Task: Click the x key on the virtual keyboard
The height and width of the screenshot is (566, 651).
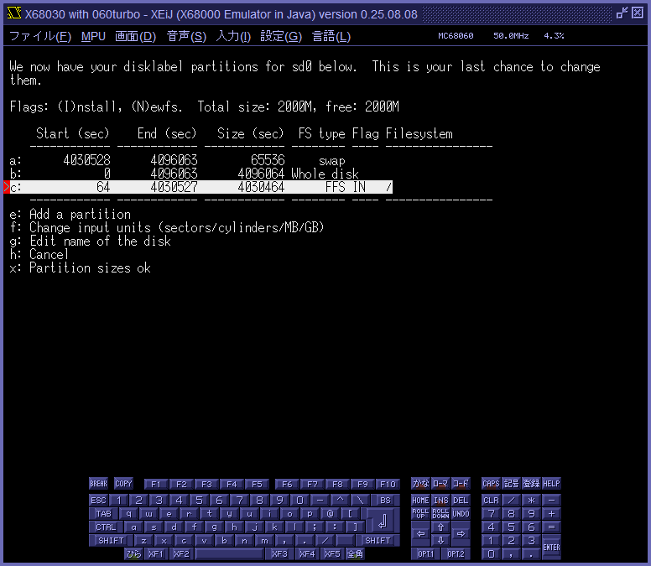Action: coord(164,540)
